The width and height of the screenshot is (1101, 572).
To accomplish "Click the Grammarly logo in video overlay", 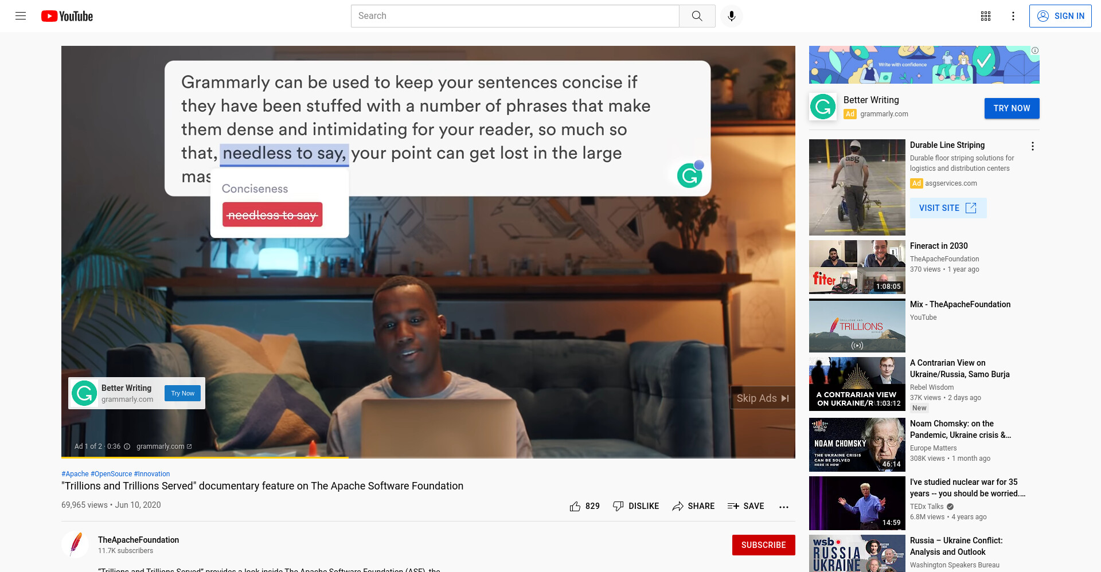I will 84,393.
